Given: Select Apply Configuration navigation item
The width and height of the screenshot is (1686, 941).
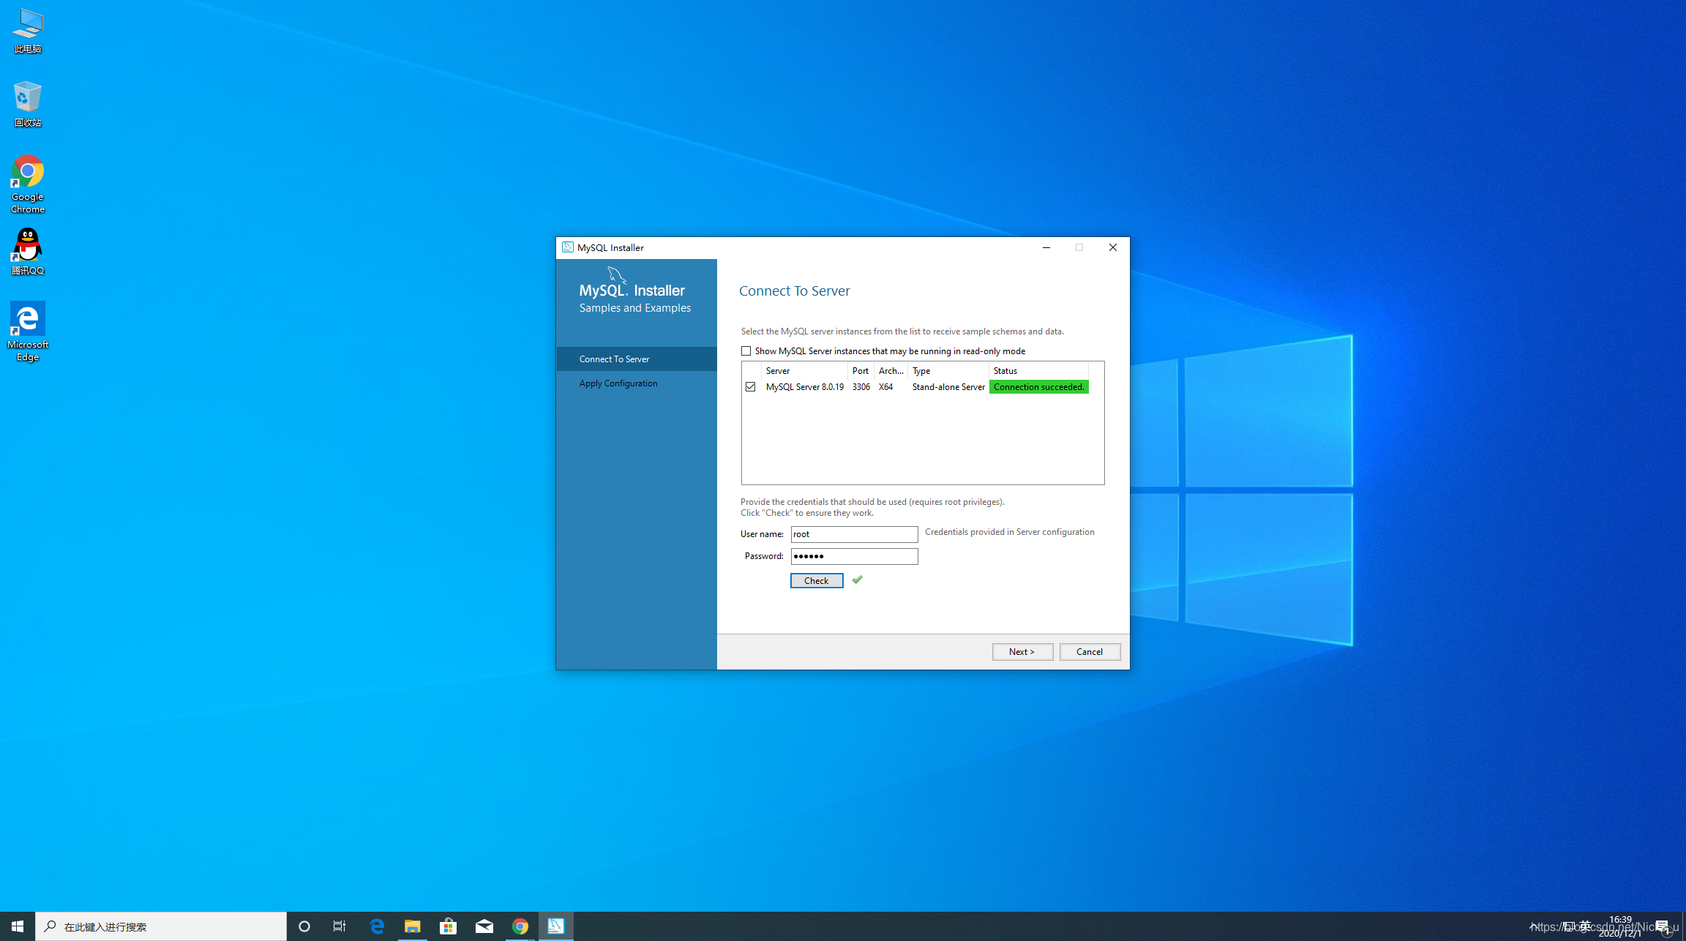Looking at the screenshot, I should [618, 383].
